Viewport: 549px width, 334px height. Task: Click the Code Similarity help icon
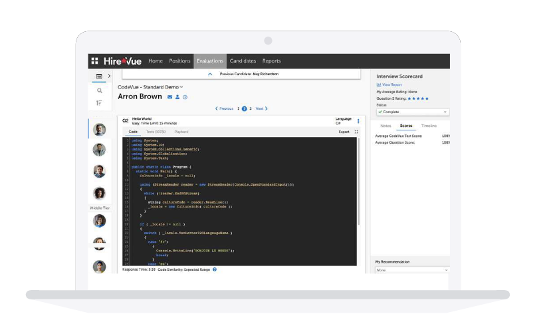[x=215, y=269]
